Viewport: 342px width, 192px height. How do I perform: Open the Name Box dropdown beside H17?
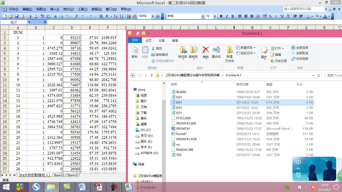click(x=29, y=22)
